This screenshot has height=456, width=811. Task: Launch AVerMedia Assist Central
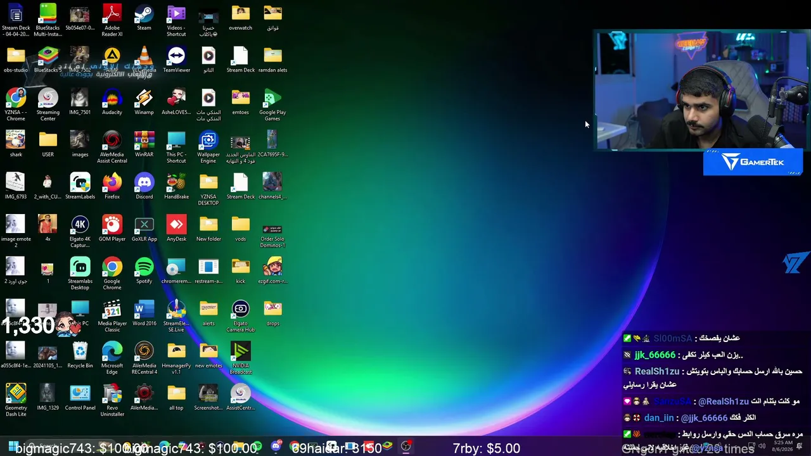[112, 147]
